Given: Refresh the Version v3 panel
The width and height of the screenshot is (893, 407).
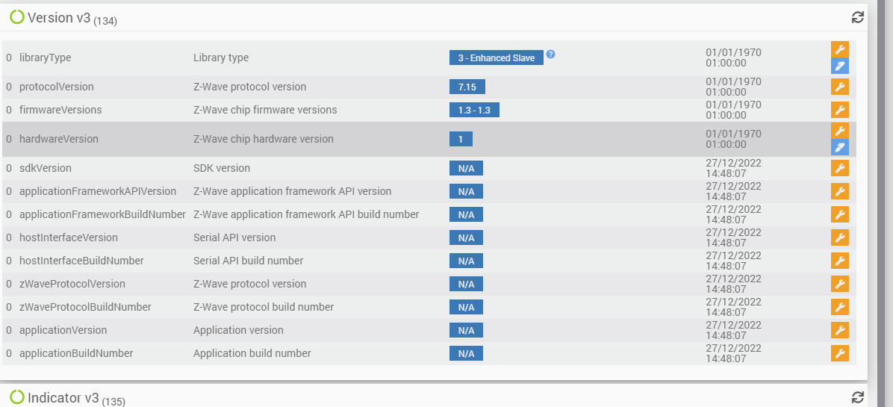Looking at the screenshot, I should [x=858, y=17].
